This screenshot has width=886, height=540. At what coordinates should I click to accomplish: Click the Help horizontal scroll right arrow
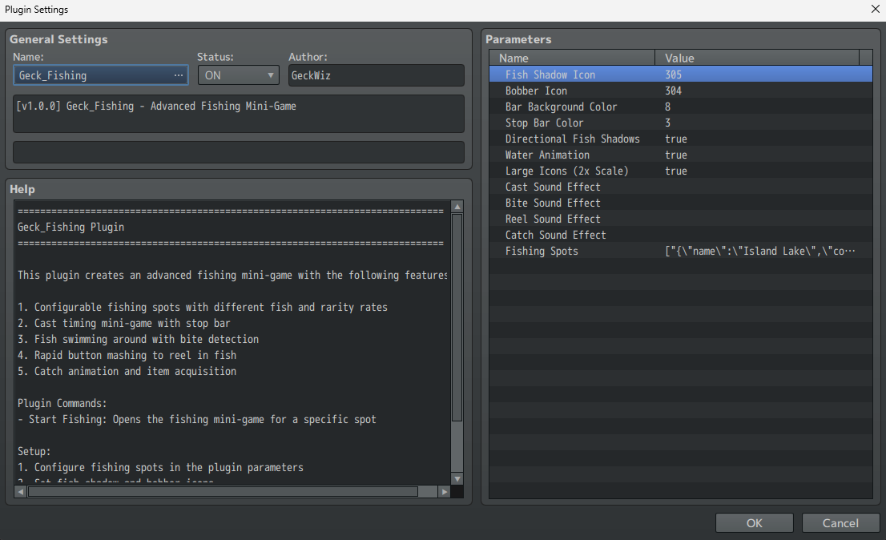(445, 492)
